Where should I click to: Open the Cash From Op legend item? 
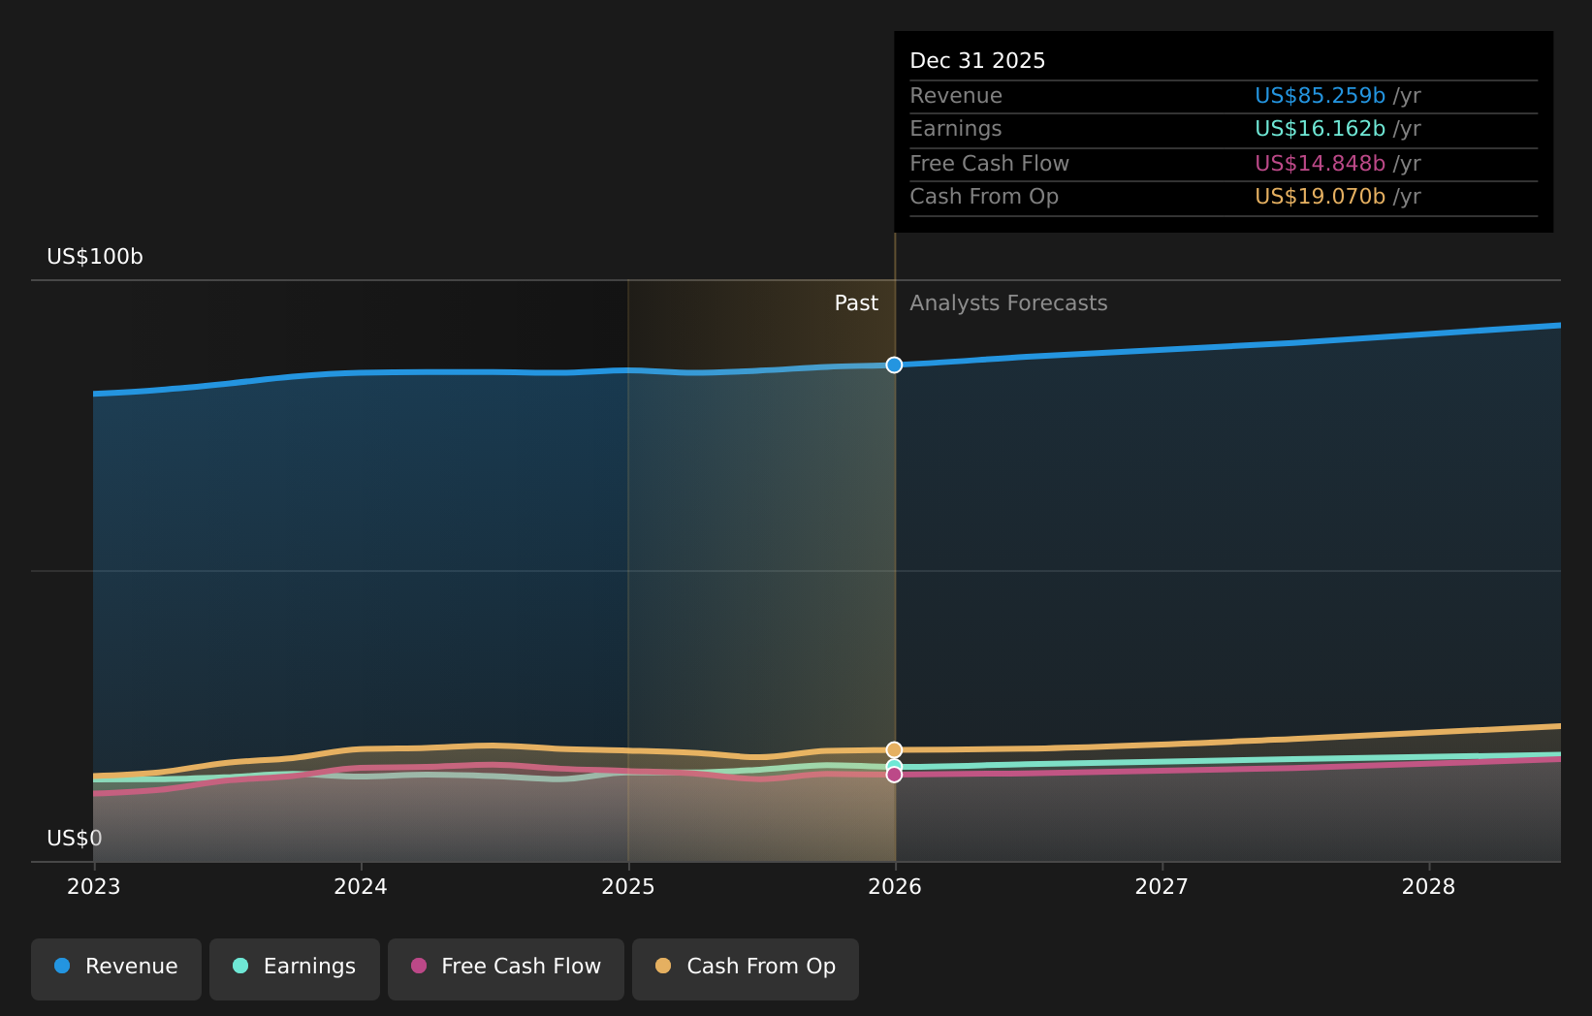(745, 967)
